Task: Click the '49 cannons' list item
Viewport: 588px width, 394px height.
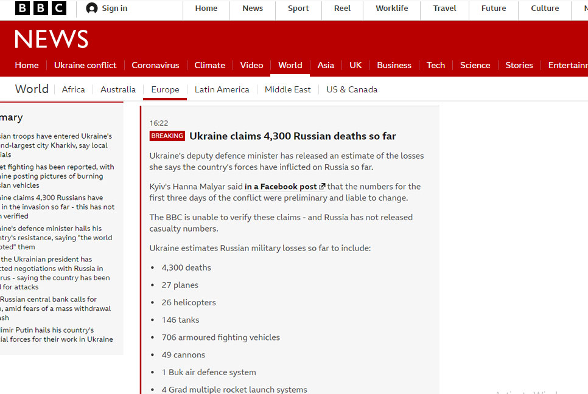Action: (183, 354)
